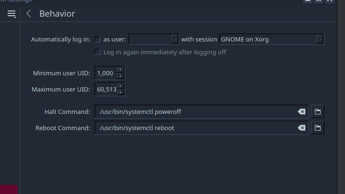Increase Maximum user UID value
345x194 pixels.
pos(121,86)
